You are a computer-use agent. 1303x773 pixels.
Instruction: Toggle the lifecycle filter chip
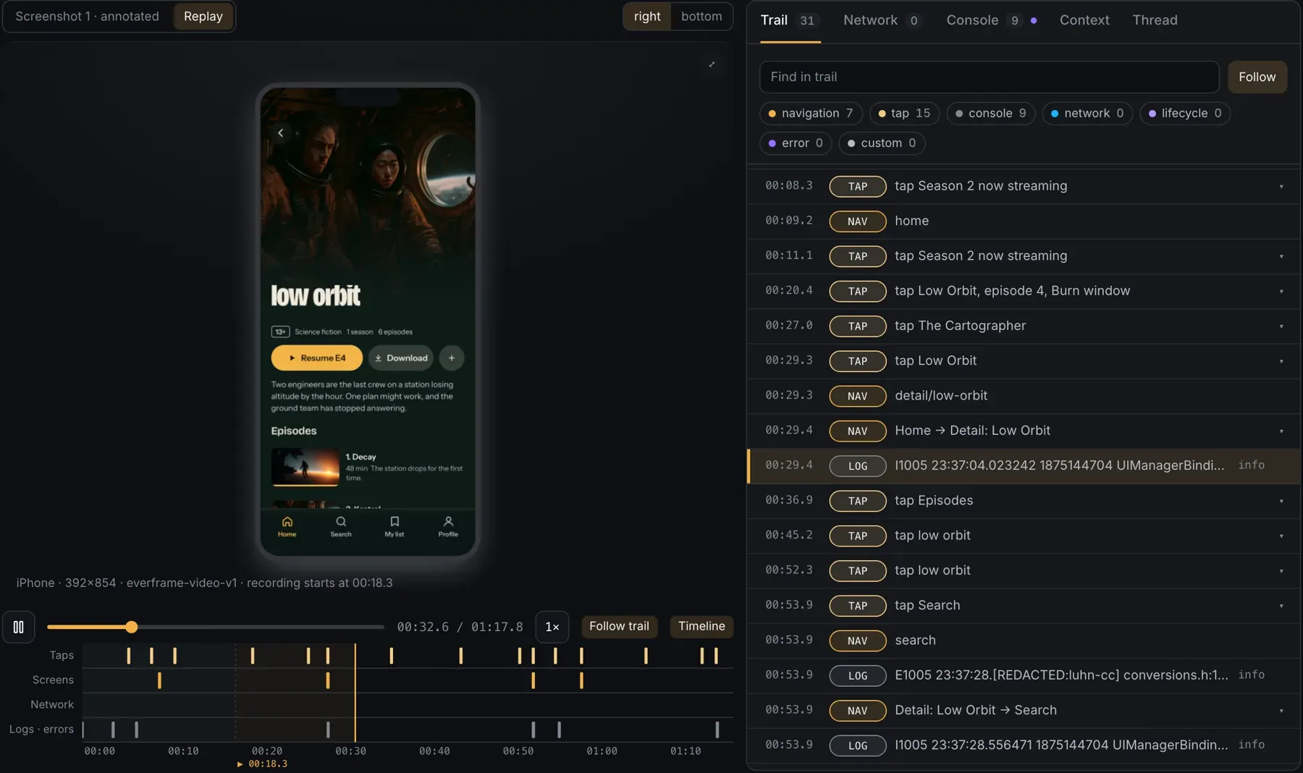pyautogui.click(x=1185, y=113)
